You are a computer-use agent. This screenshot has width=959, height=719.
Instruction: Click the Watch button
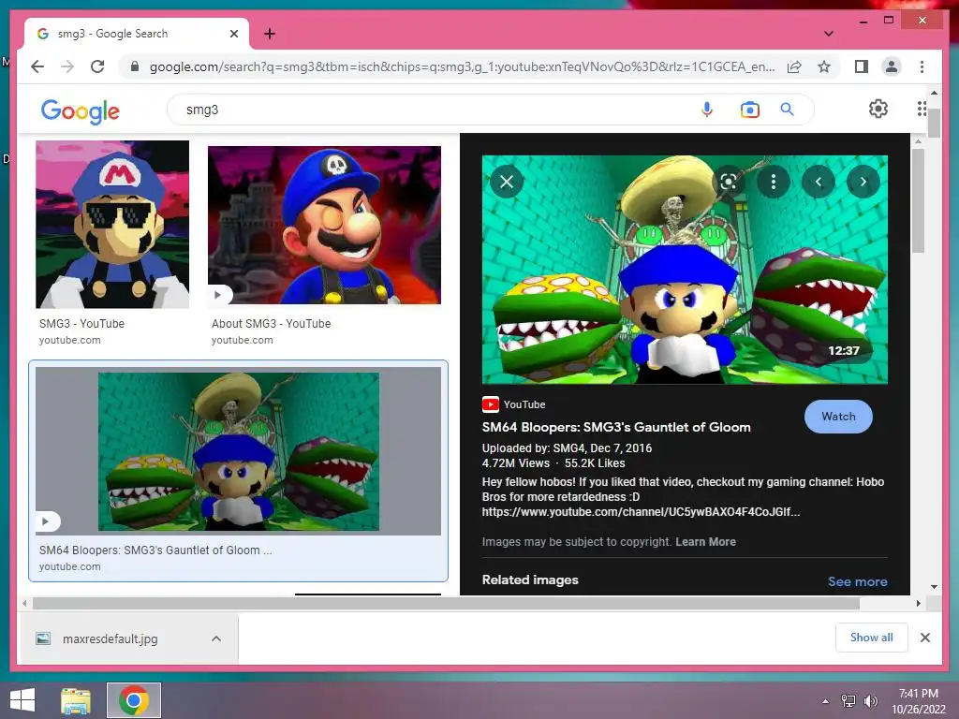[838, 417]
